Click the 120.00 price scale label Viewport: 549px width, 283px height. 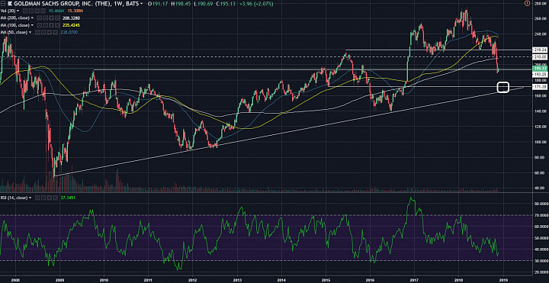click(540, 127)
